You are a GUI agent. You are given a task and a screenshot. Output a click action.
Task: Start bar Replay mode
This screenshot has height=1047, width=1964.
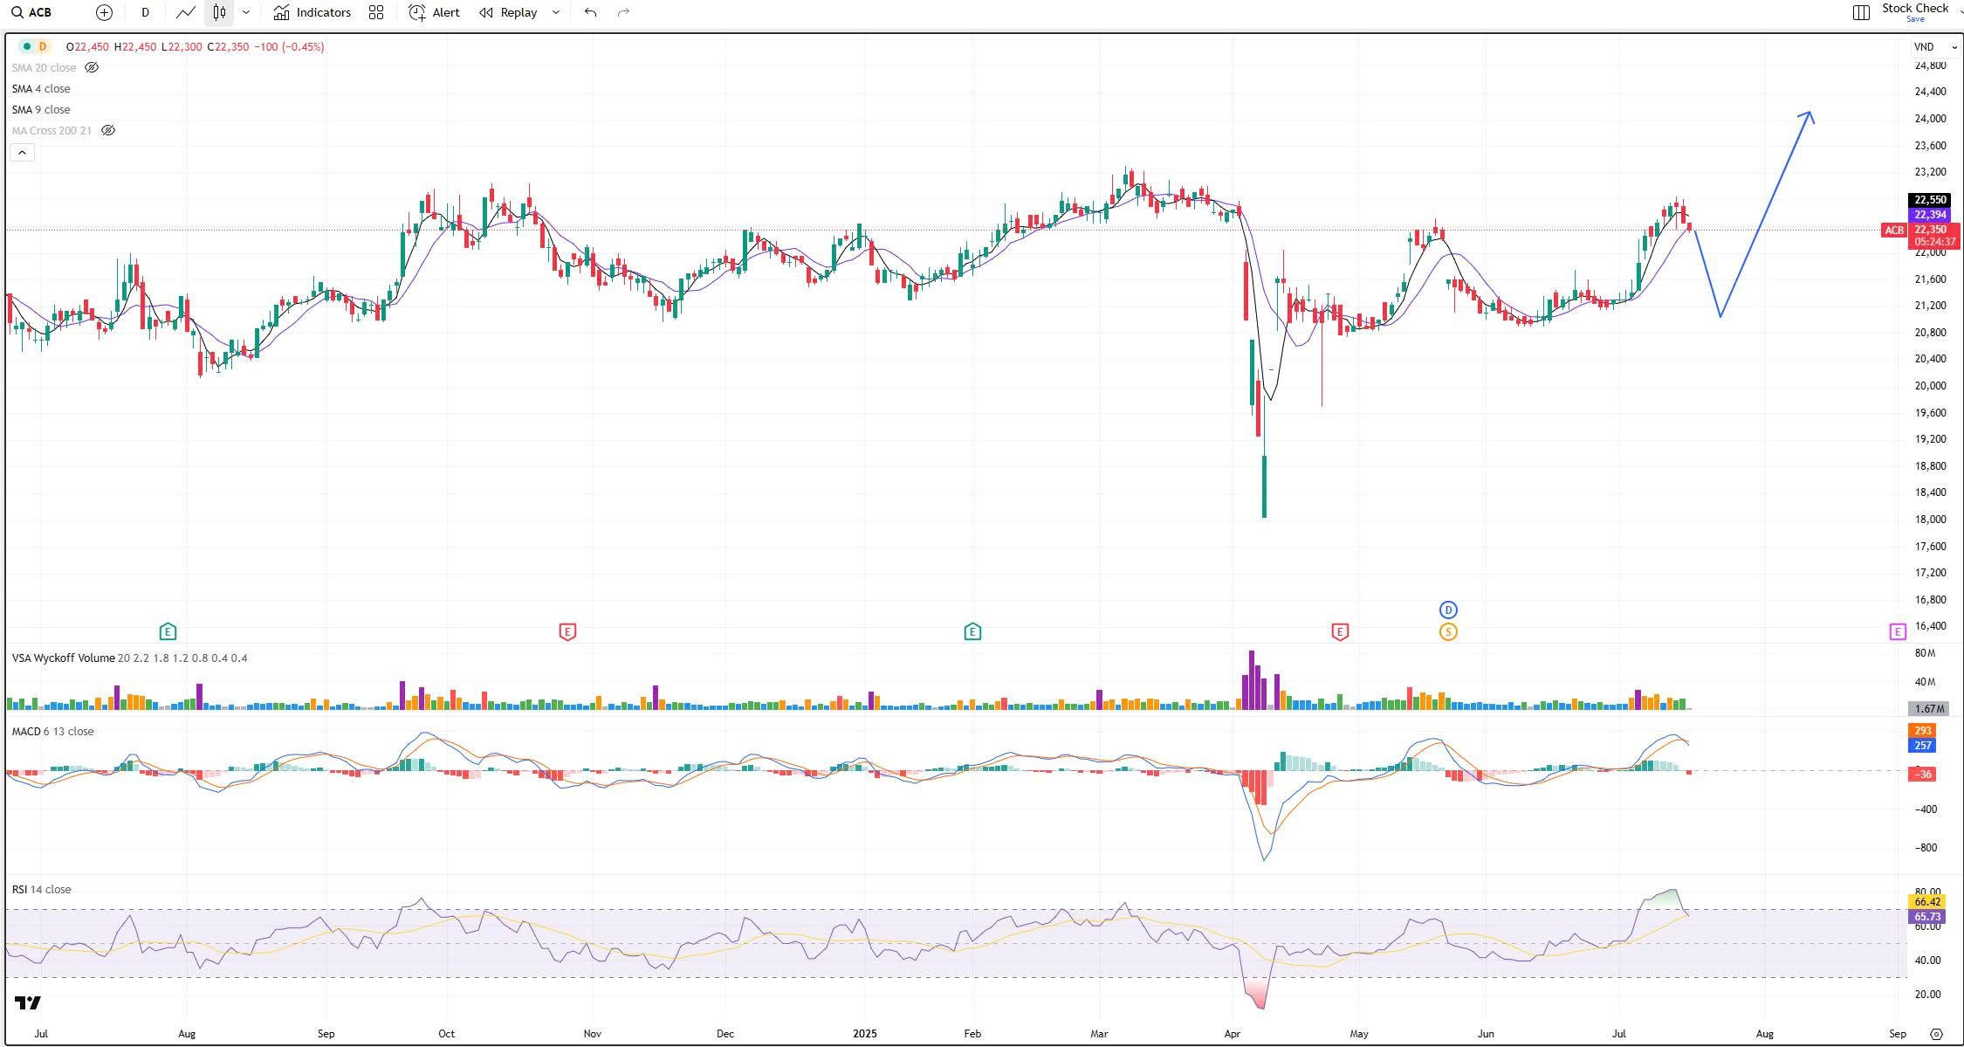coord(508,12)
